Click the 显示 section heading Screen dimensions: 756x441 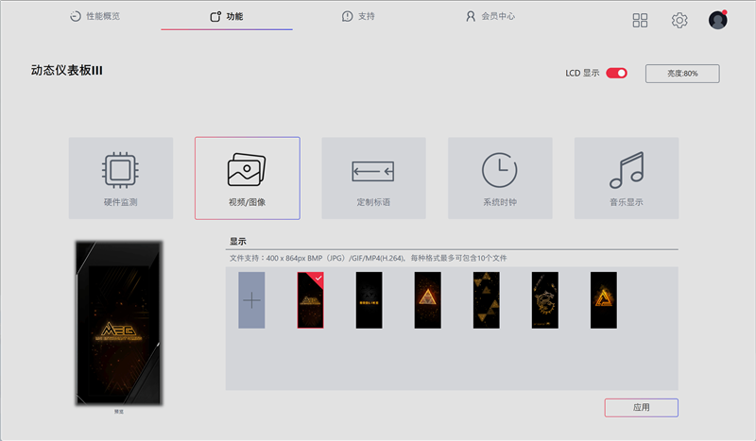[238, 241]
